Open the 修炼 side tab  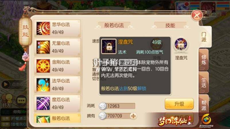click(204, 60)
